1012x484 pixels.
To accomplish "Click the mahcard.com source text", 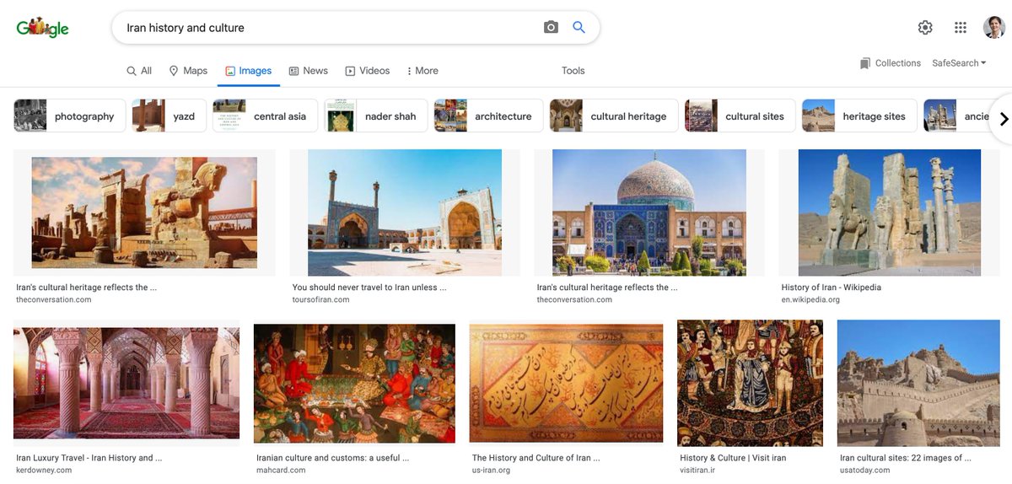I will 281,471.
